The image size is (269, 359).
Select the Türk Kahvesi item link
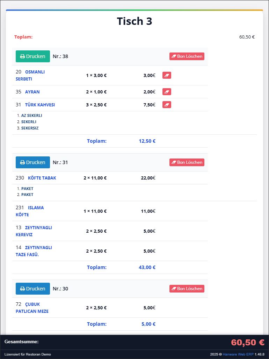pyautogui.click(x=40, y=105)
